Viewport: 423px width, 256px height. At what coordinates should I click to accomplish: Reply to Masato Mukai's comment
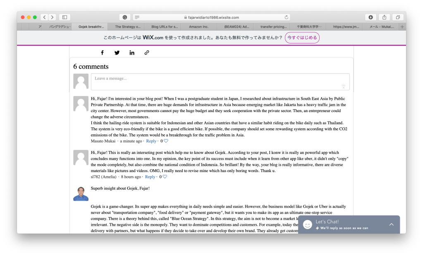pyautogui.click(x=151, y=141)
